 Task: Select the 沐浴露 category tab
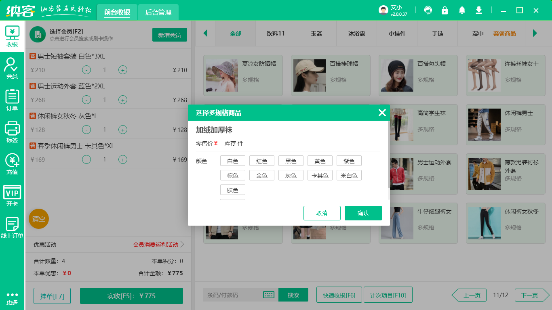point(357,34)
